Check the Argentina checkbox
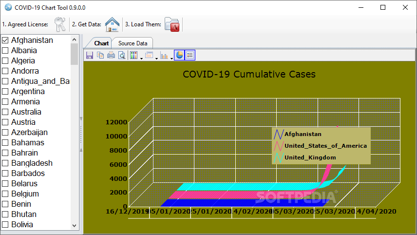 coord(5,91)
